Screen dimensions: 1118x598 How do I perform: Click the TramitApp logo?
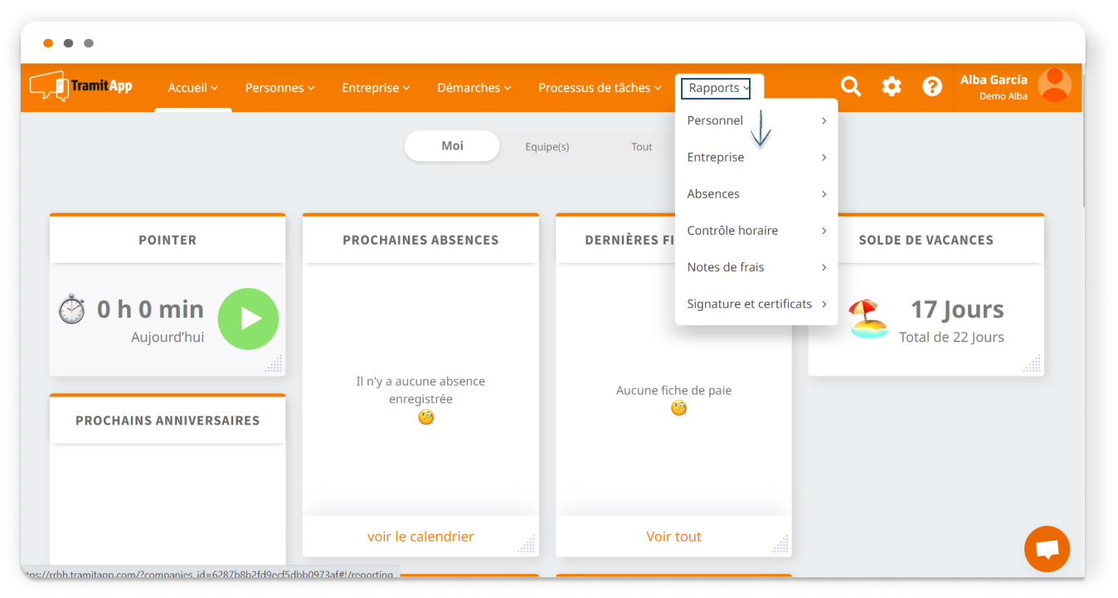tap(81, 86)
